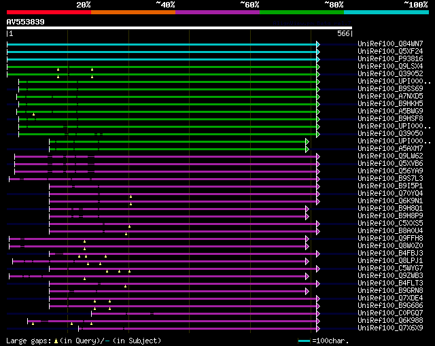
Task: Select the UniRef100_Q8W0Z0 label
Action: pyautogui.click(x=390, y=246)
